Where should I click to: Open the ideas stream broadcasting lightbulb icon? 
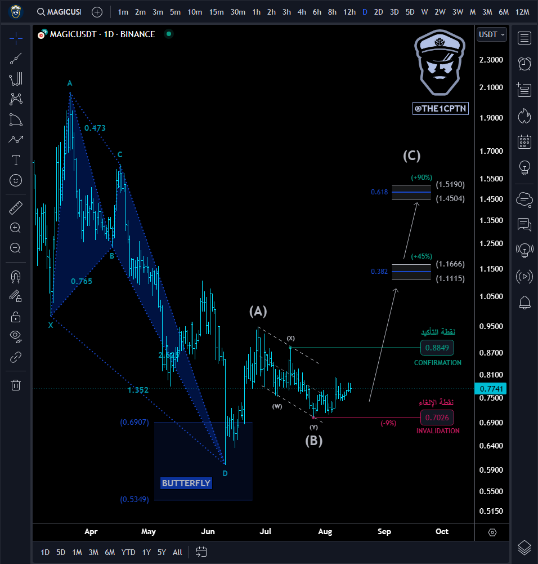[x=524, y=251]
